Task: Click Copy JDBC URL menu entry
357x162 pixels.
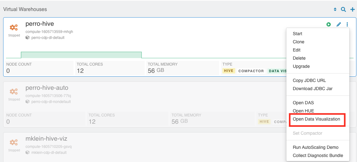Action: [x=309, y=80]
